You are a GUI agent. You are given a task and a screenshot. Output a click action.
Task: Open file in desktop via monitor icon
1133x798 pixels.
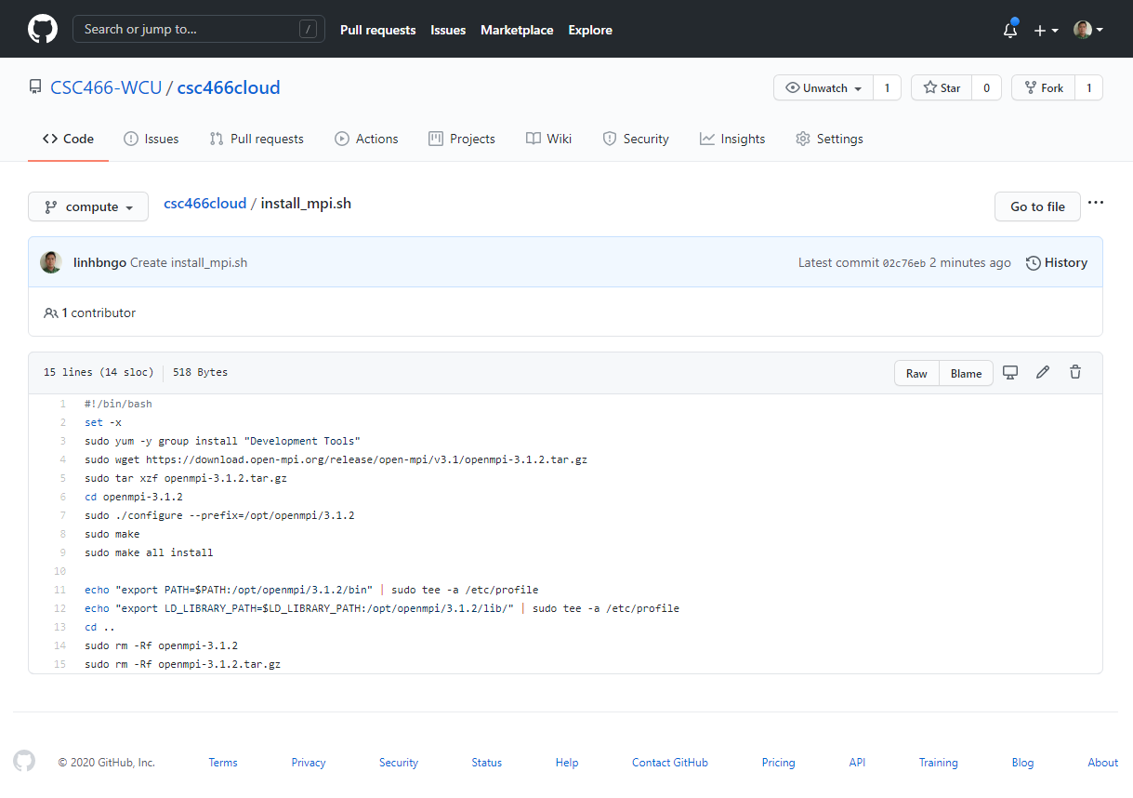(x=1010, y=373)
